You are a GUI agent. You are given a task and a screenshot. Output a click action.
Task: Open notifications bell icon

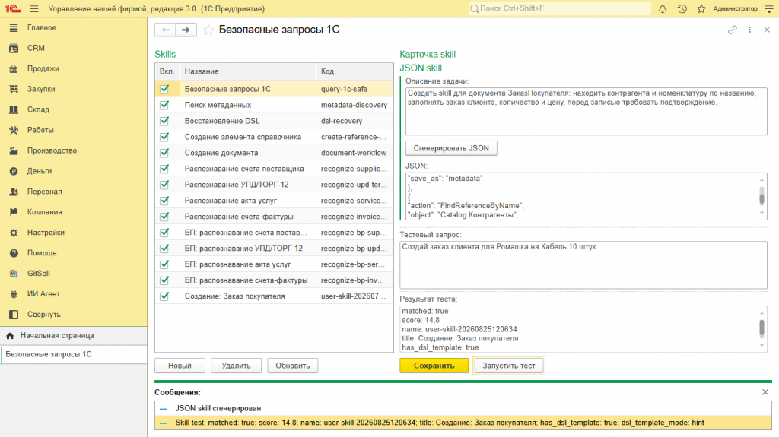[x=663, y=8]
